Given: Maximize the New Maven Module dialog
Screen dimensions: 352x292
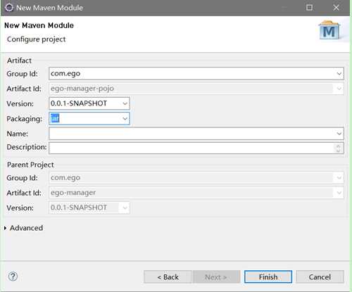Looking at the screenshot, I should (x=309, y=8).
